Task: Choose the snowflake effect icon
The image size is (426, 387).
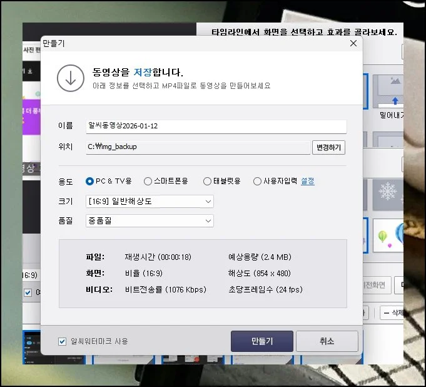Action: point(388,192)
